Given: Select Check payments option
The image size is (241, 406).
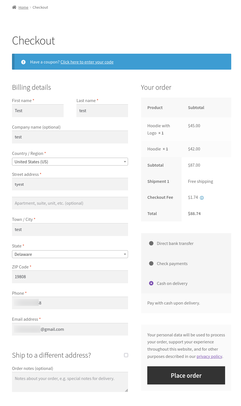Looking at the screenshot, I should coord(151,263).
